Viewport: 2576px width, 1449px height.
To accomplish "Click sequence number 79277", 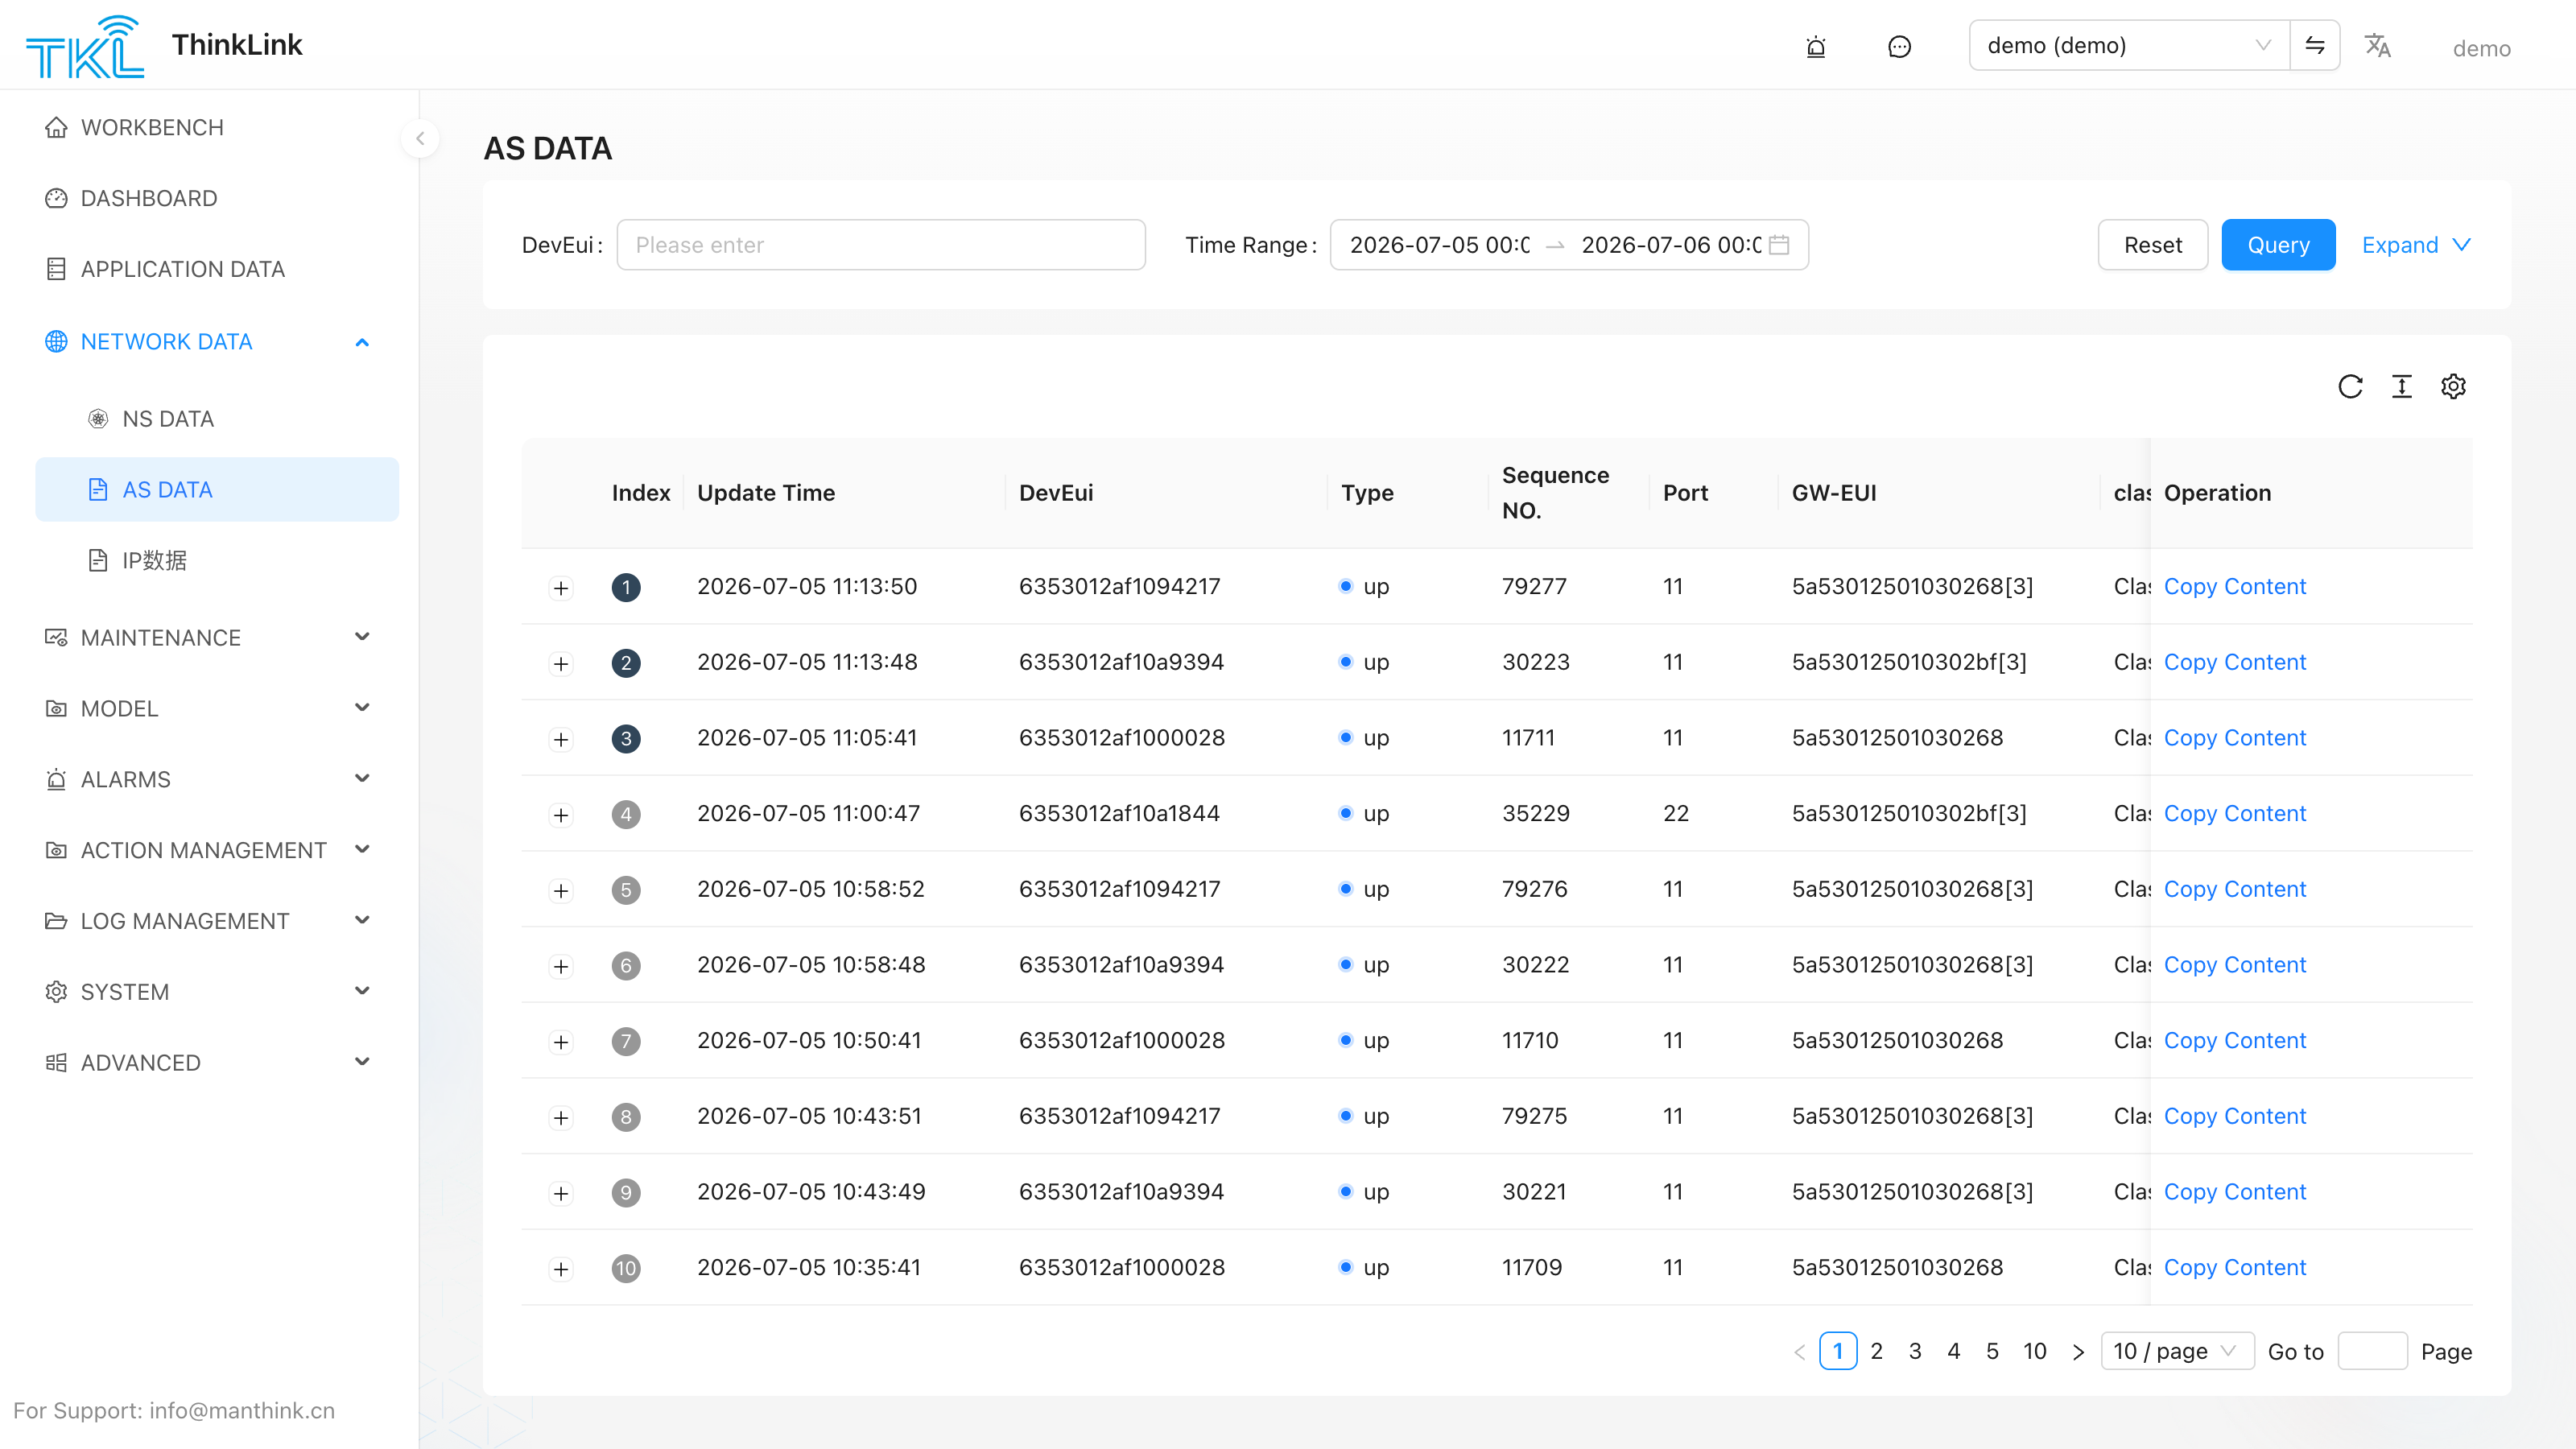I will 1534,587.
